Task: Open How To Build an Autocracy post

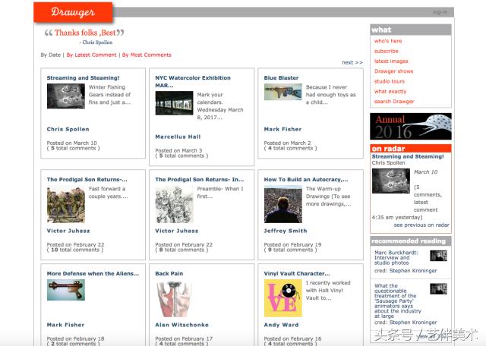Action: pyautogui.click(x=306, y=179)
